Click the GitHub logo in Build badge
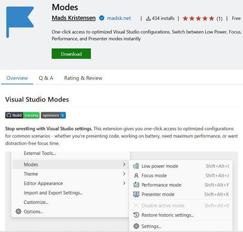 pos(9,115)
